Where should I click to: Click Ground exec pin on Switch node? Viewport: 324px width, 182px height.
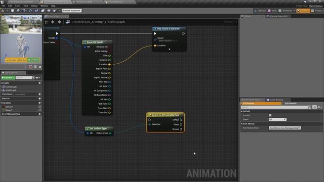coord(181,129)
